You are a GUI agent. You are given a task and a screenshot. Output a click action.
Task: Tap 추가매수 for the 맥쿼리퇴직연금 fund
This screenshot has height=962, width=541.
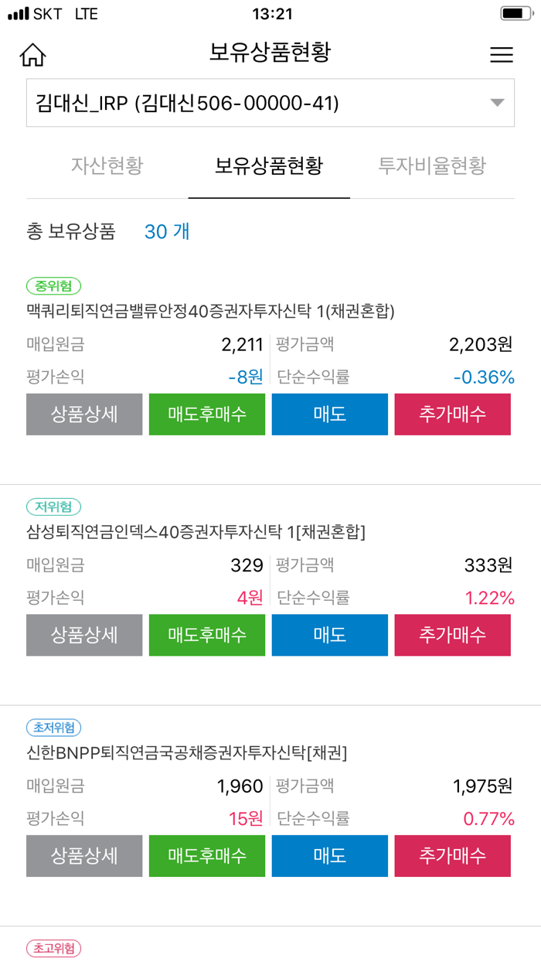click(x=452, y=414)
